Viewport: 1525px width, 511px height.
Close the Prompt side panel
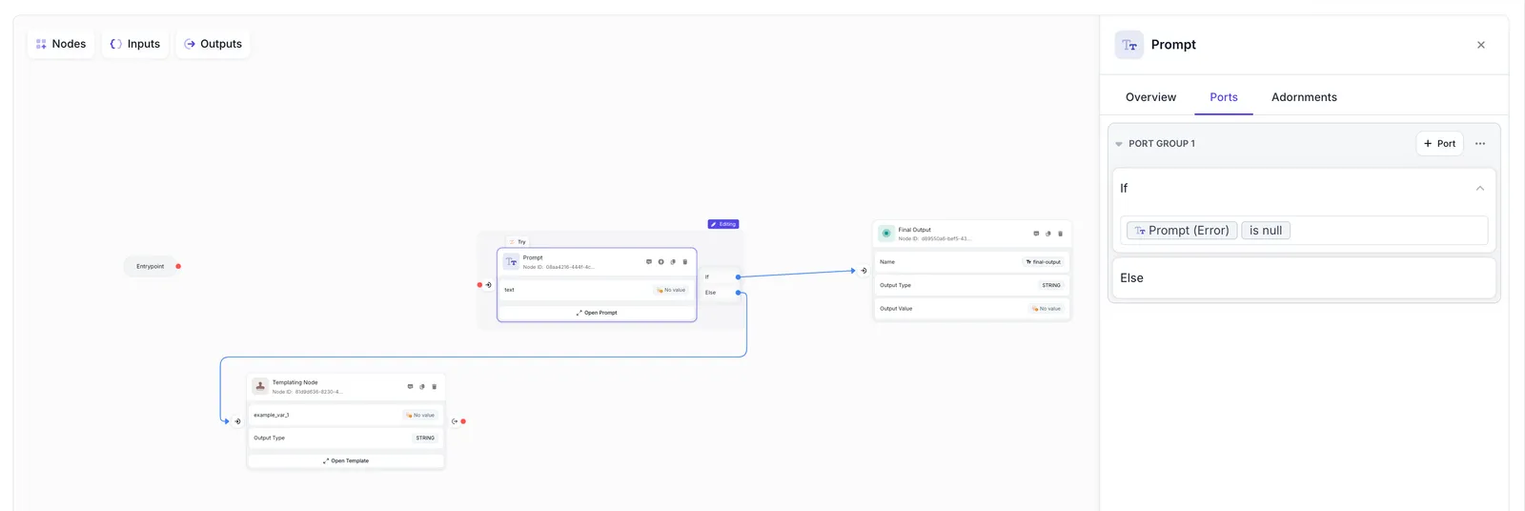1481,45
